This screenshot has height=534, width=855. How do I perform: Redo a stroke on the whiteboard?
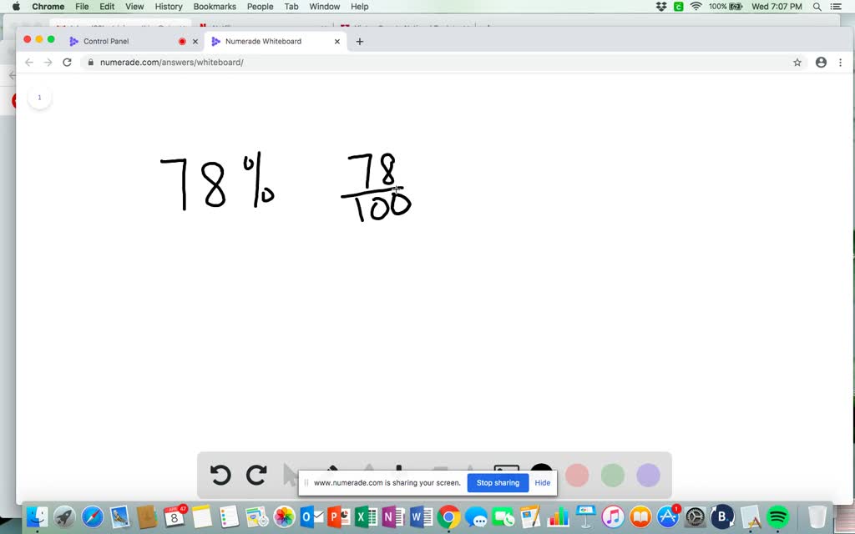pos(256,475)
